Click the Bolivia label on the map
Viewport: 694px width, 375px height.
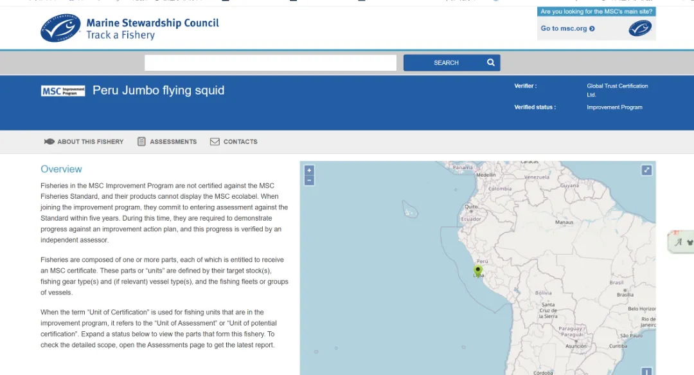tap(543, 293)
